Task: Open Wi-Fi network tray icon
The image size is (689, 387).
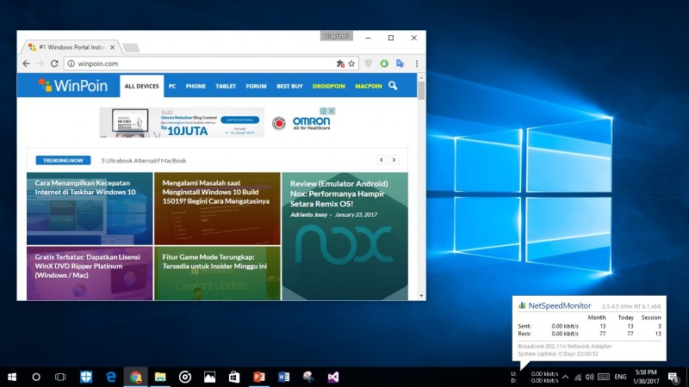Action: (x=578, y=377)
